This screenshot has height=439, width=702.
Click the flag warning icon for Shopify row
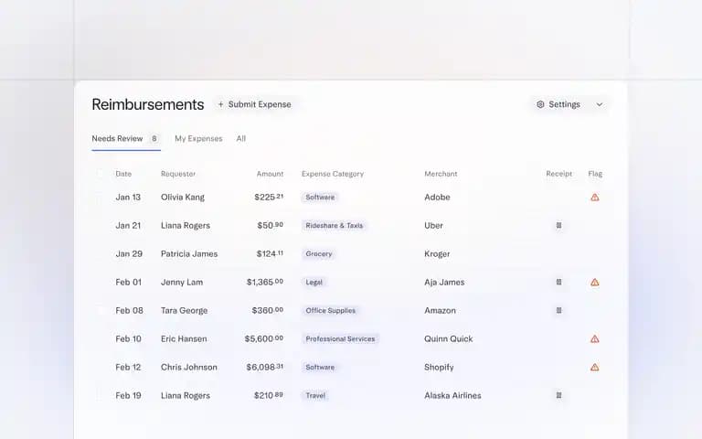(x=594, y=368)
